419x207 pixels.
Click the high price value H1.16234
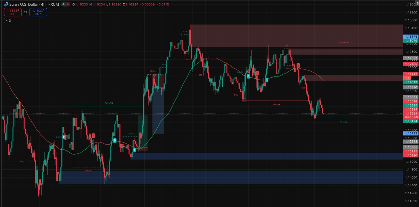pyautogui.click(x=97, y=4)
